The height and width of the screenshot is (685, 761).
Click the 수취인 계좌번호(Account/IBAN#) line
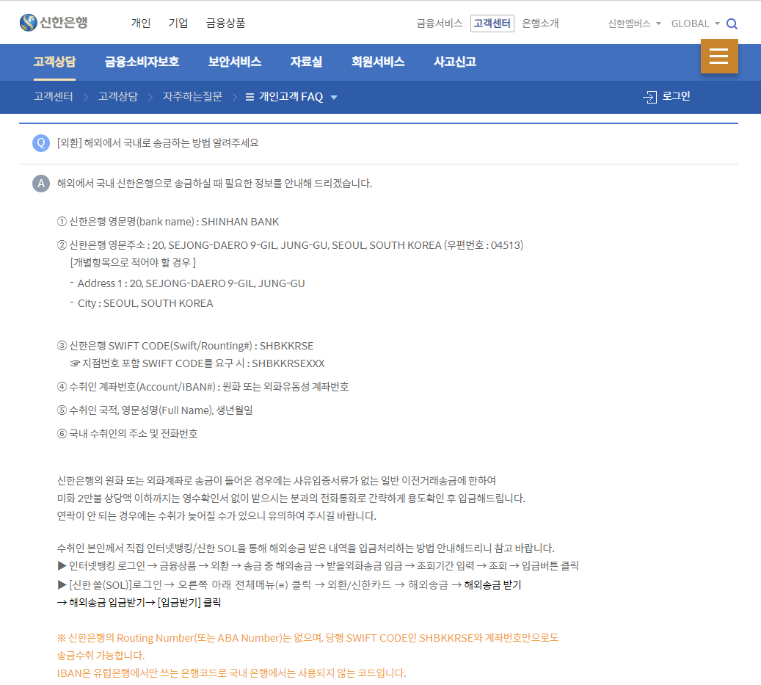[x=203, y=387]
